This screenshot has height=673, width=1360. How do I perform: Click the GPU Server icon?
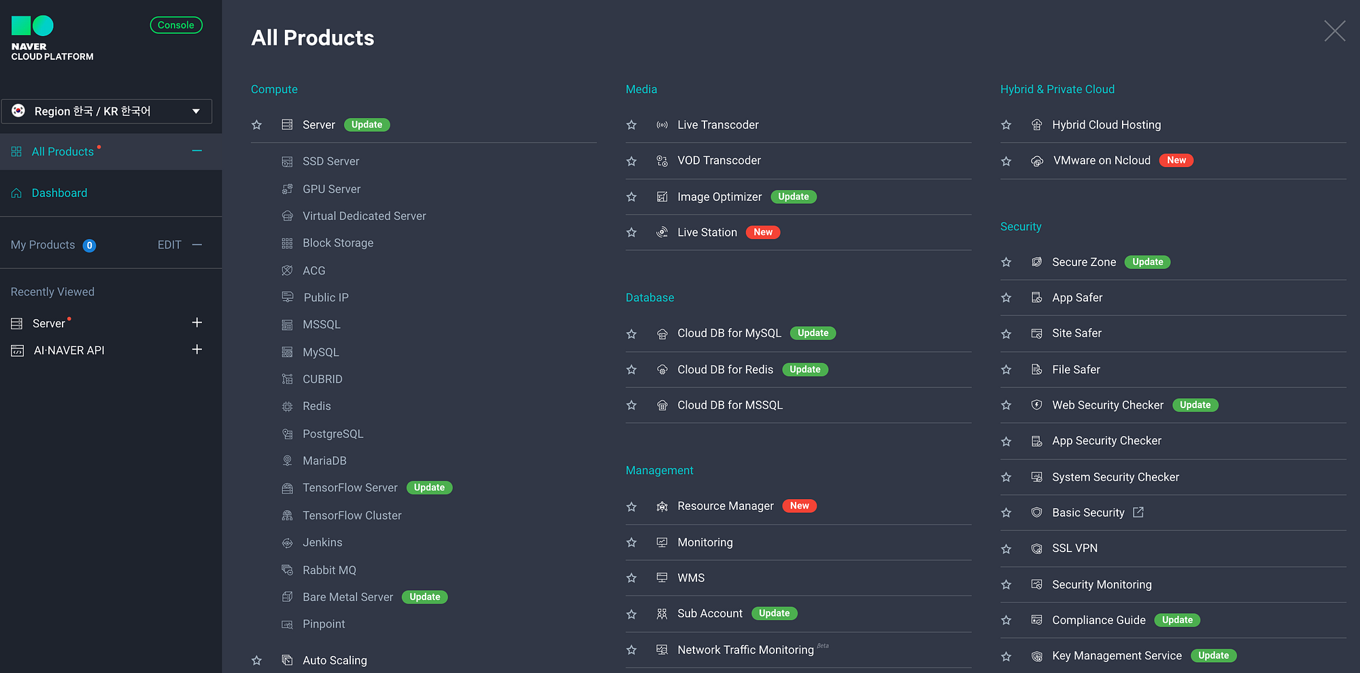point(287,189)
